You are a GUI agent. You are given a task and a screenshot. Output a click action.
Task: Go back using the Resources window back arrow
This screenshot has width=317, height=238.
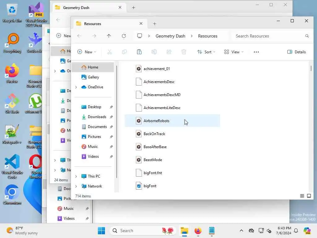79,36
